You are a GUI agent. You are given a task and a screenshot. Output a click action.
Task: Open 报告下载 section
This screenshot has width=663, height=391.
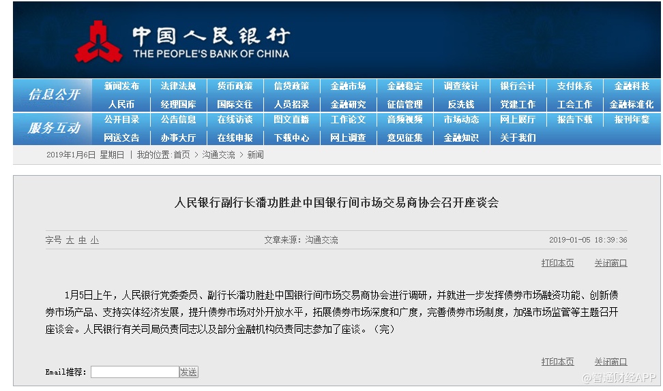(x=574, y=119)
